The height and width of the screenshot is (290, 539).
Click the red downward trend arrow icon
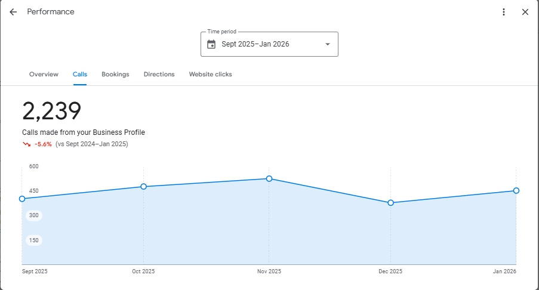26,144
